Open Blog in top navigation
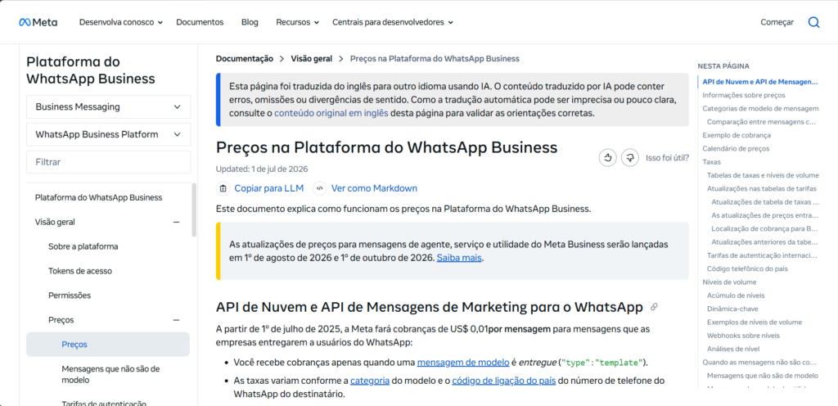 (250, 22)
